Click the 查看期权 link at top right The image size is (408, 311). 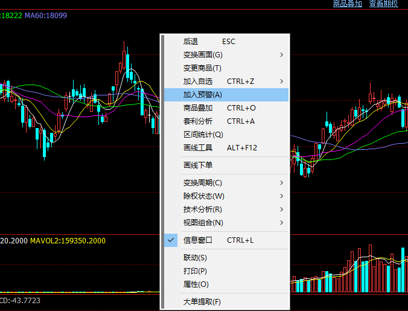click(x=383, y=4)
